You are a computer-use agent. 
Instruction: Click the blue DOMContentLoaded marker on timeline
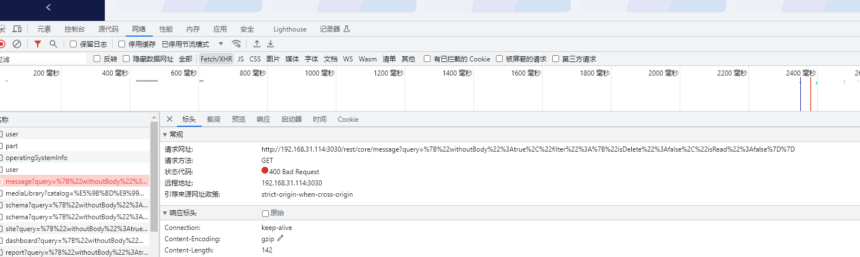[800, 96]
